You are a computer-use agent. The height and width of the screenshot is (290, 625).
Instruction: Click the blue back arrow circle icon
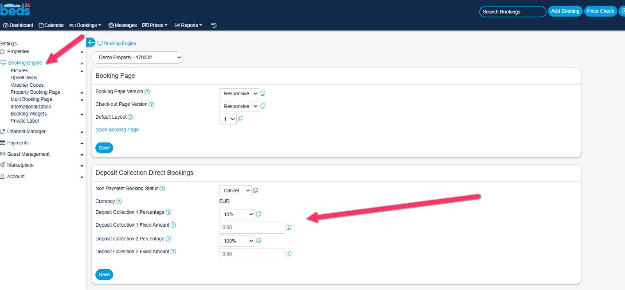91,43
